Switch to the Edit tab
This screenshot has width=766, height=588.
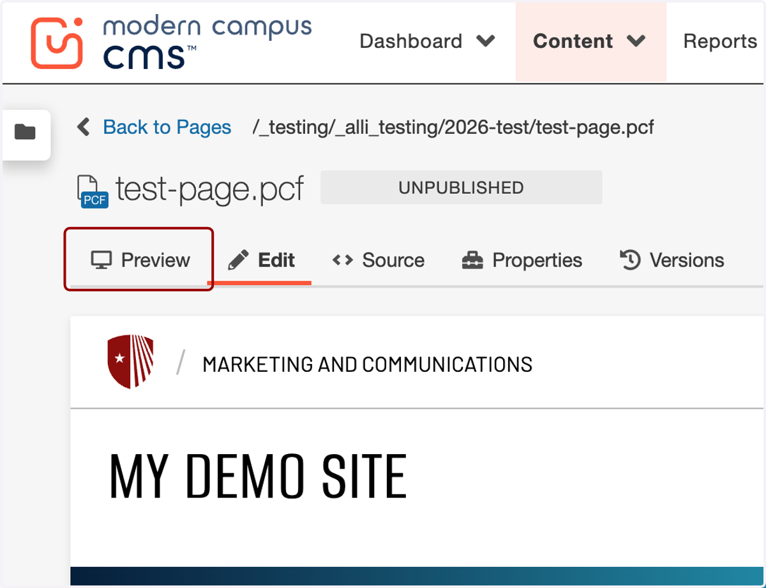(x=261, y=260)
